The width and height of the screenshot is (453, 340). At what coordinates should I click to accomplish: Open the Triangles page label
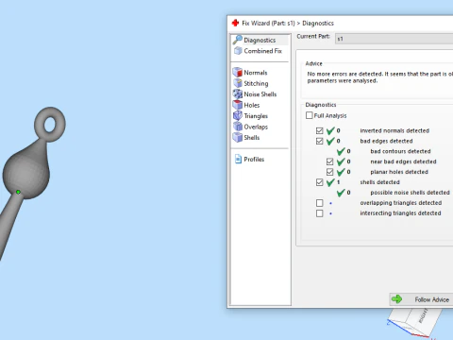(x=256, y=116)
